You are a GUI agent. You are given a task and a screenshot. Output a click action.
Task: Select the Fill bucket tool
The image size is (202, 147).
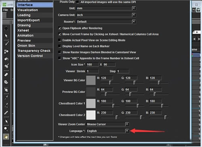(6, 59)
